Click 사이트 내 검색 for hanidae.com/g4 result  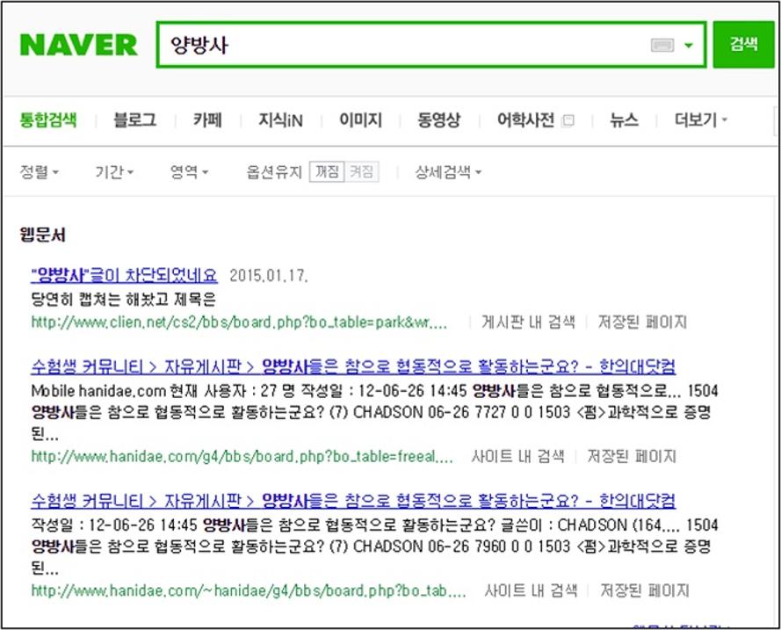518,456
